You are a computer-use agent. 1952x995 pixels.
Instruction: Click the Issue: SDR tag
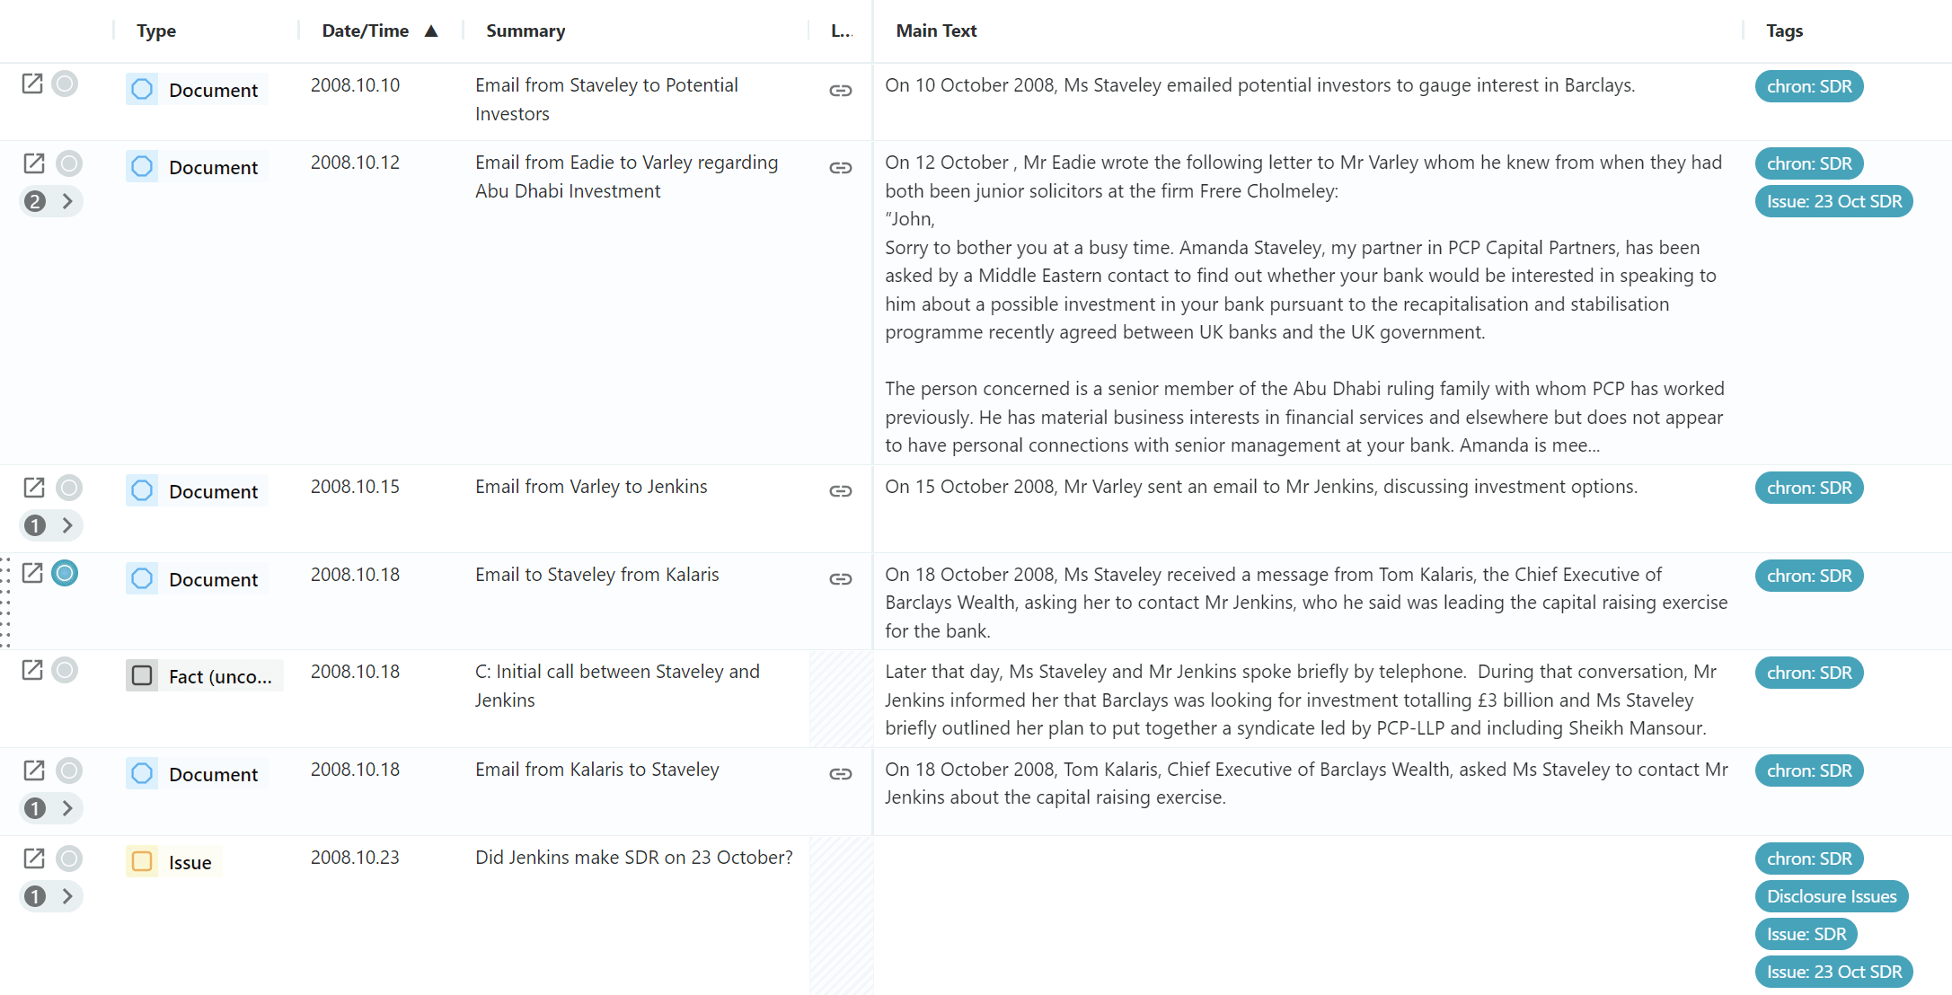point(1806,934)
